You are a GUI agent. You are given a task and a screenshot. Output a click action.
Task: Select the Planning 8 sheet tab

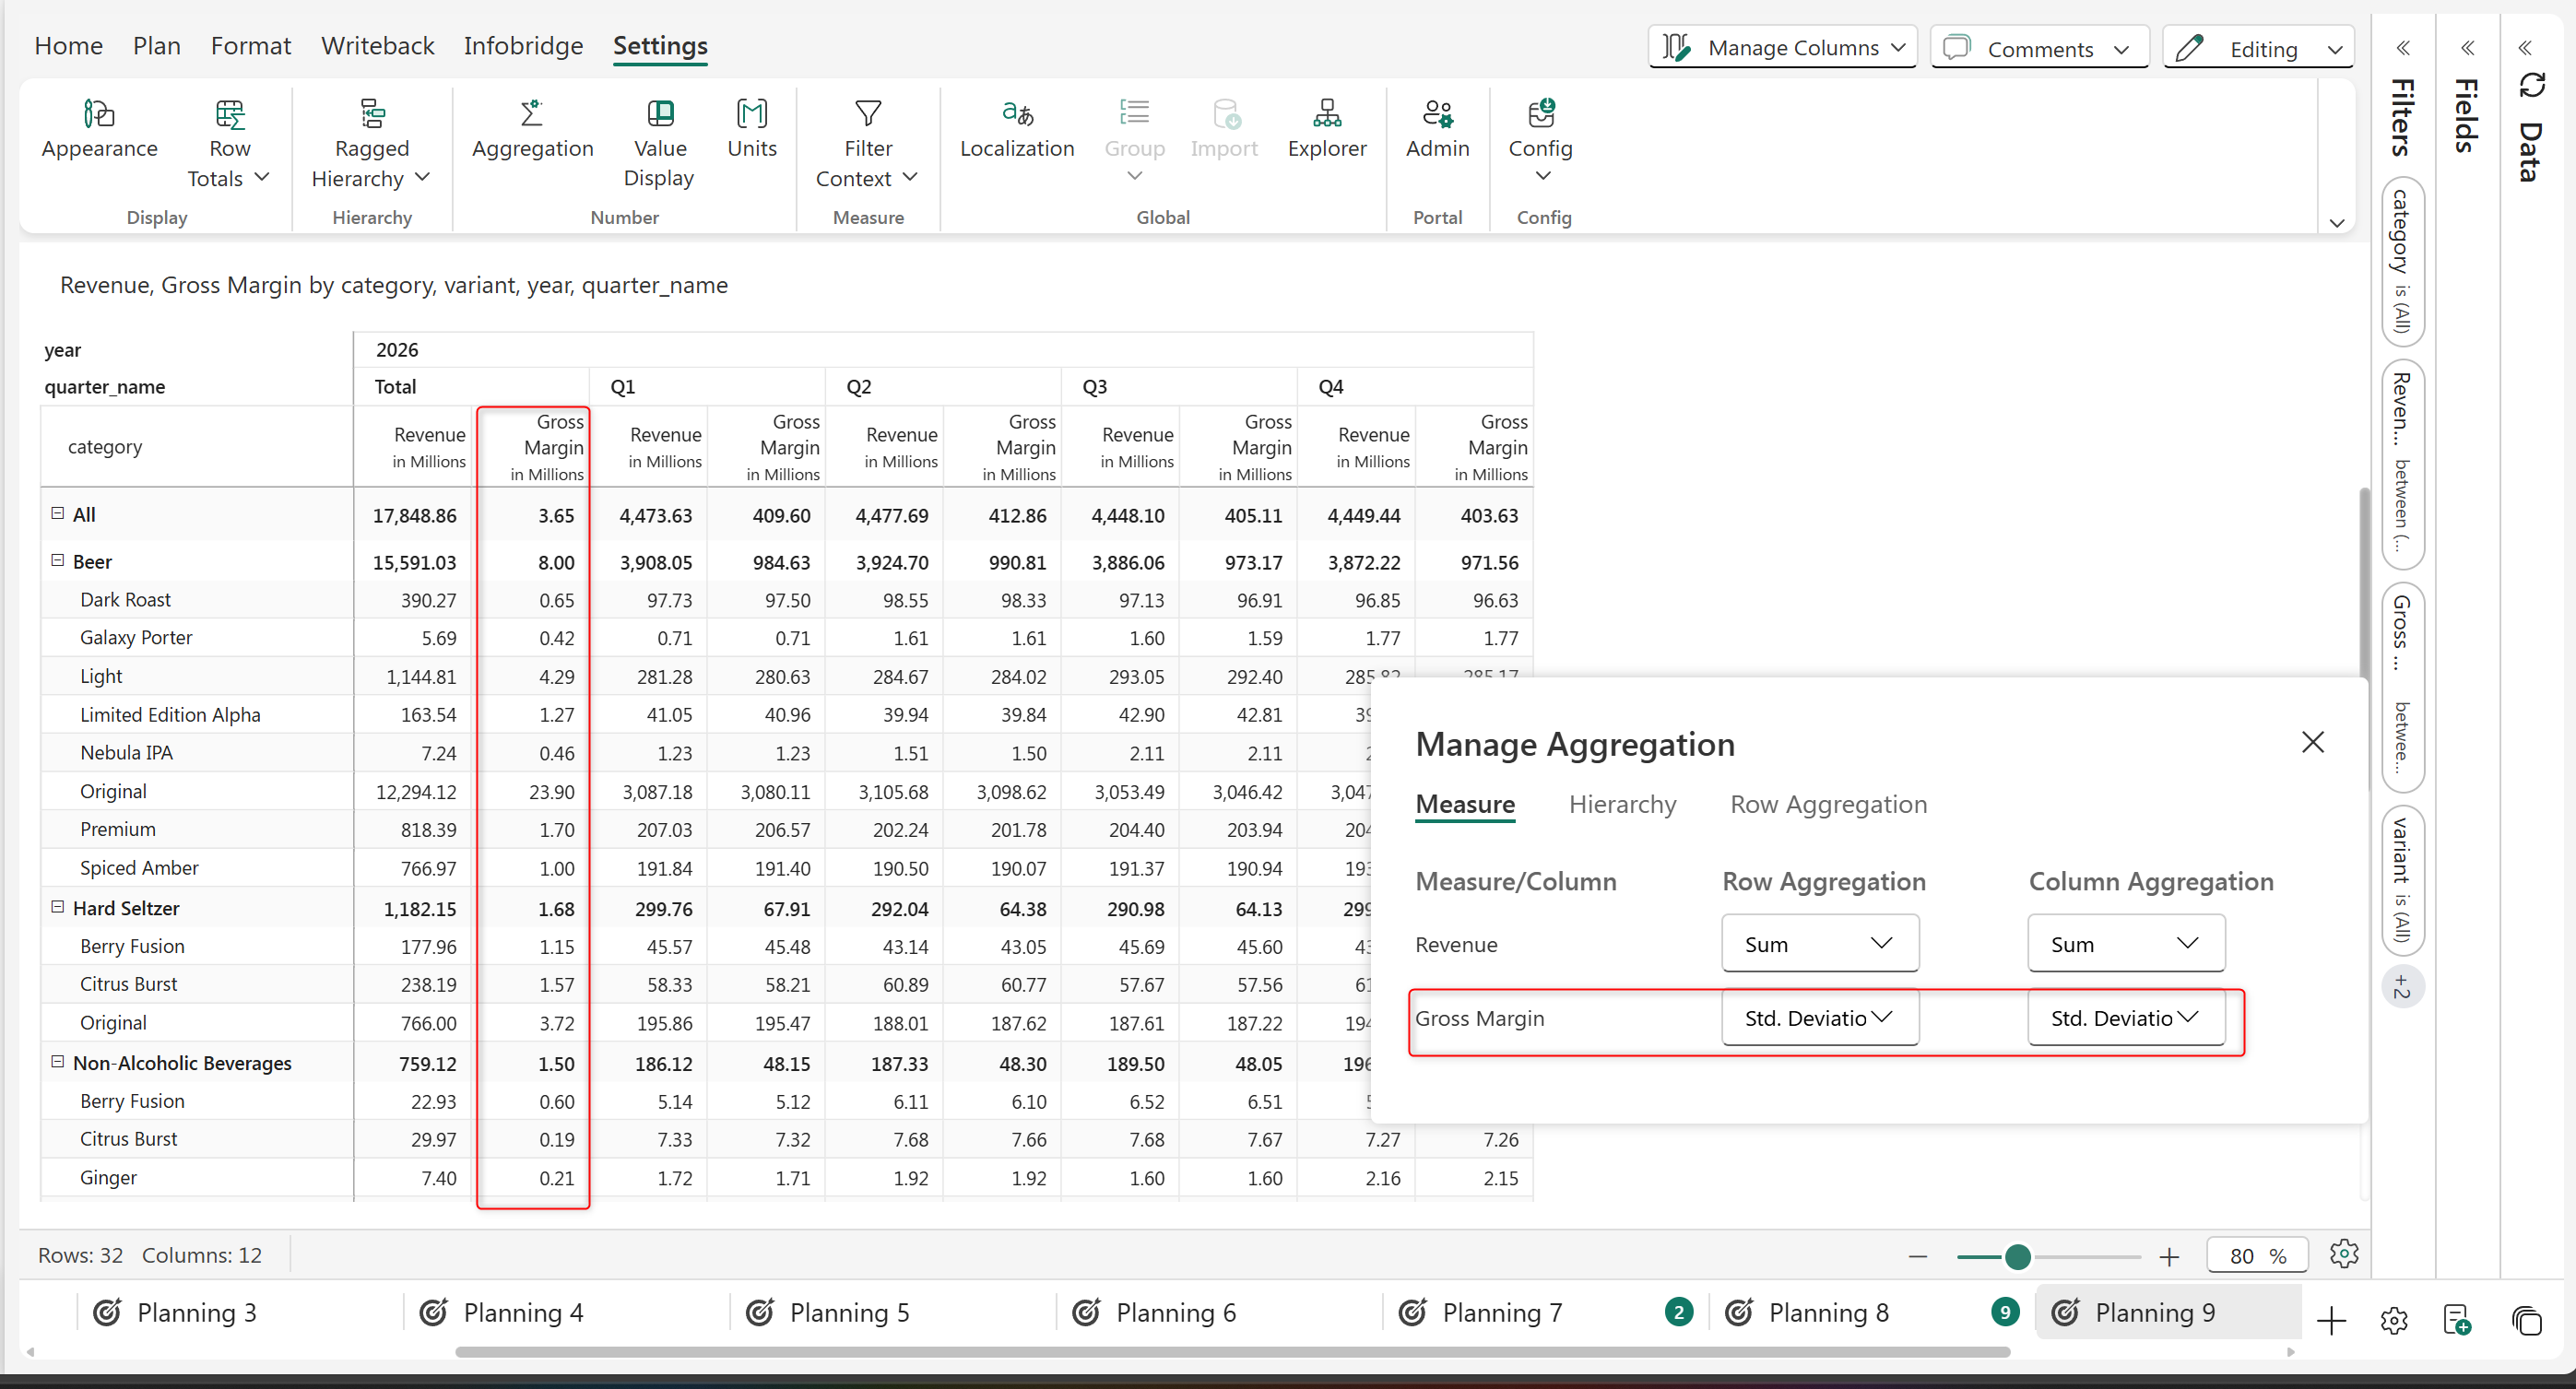point(1827,1312)
